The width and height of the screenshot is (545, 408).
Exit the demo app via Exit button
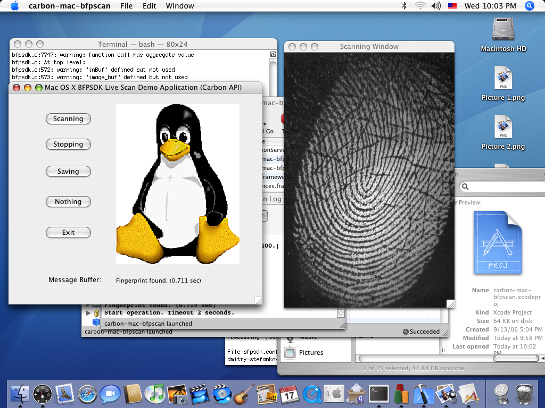(x=68, y=233)
